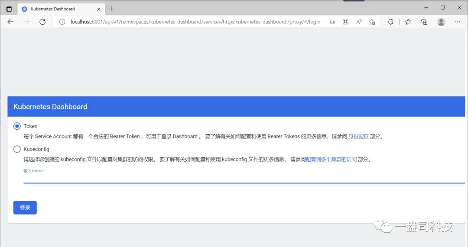Viewport: 468px width, 247px height.
Task: Open the favorites list icon
Action: (x=408, y=22)
